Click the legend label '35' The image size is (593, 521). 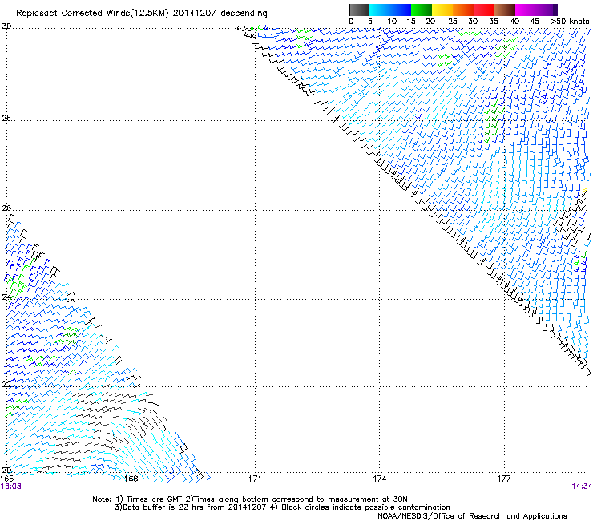(494, 22)
